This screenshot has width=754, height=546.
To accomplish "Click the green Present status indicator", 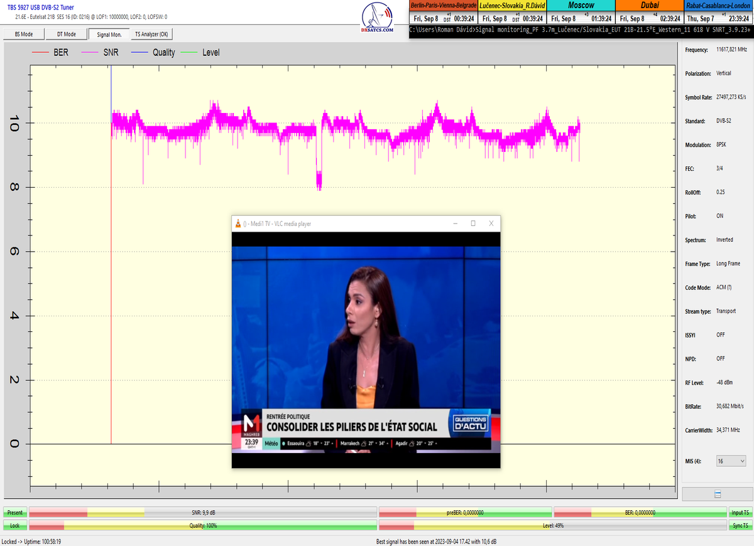I will coord(14,513).
